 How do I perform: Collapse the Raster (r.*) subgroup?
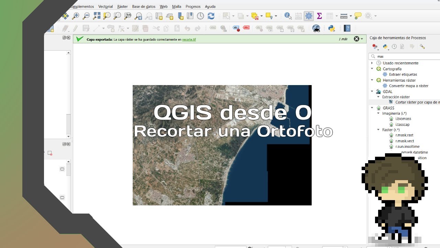coord(378,130)
